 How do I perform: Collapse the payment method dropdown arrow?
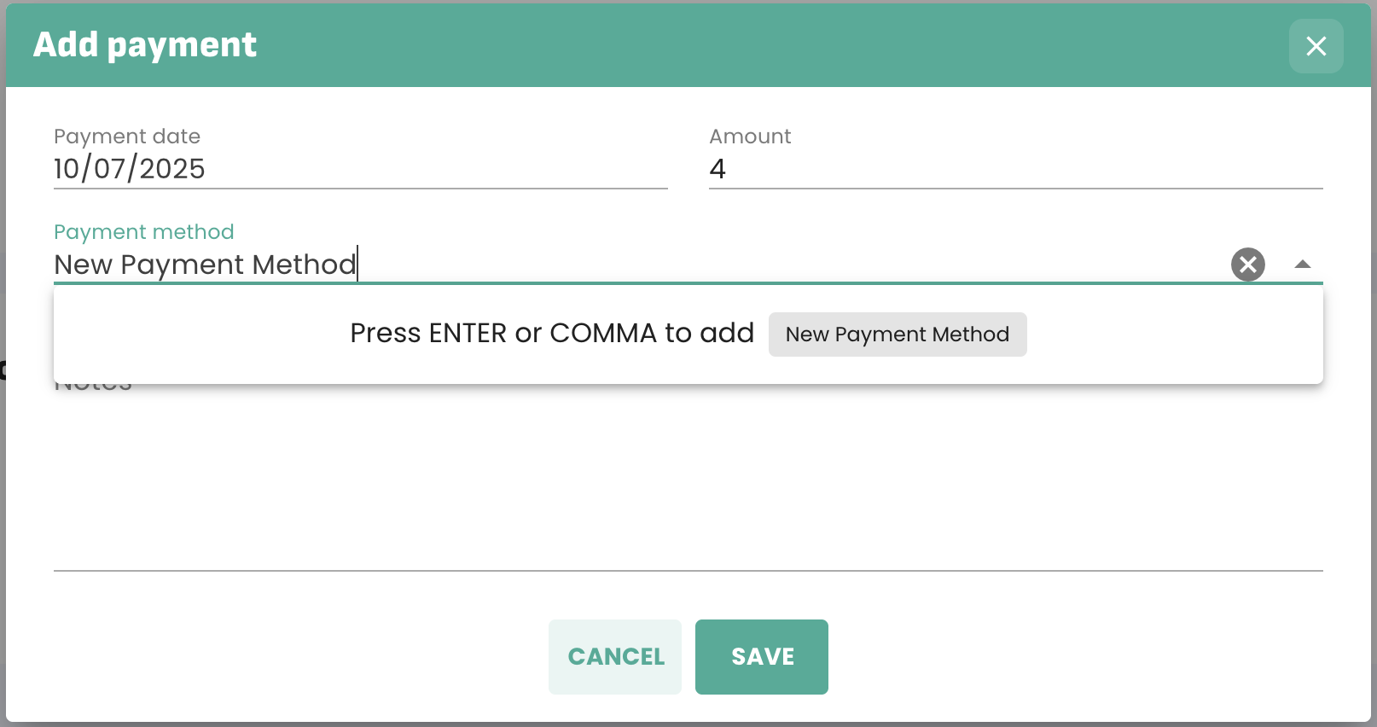coord(1302,265)
